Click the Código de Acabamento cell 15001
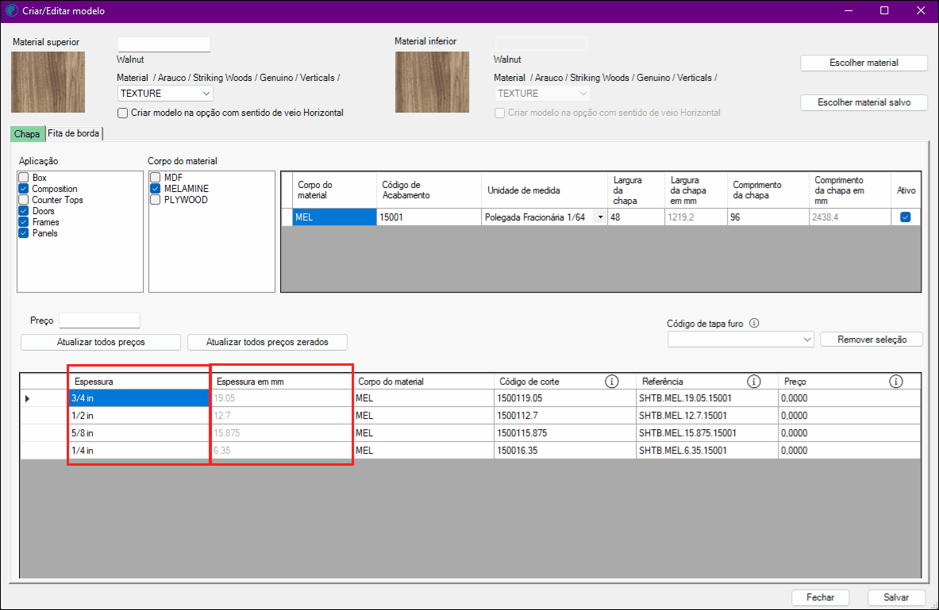This screenshot has height=610, width=939. pos(429,217)
